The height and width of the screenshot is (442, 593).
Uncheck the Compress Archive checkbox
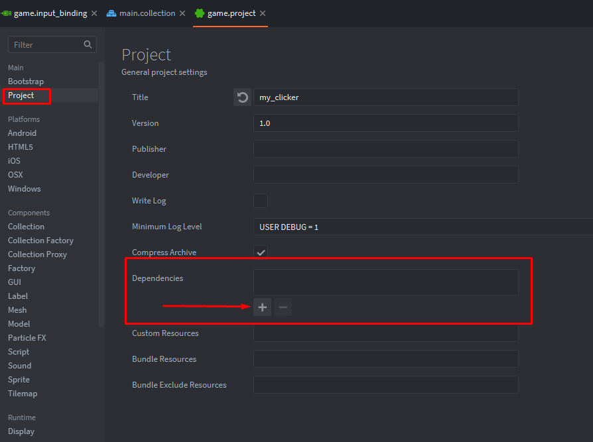(261, 252)
